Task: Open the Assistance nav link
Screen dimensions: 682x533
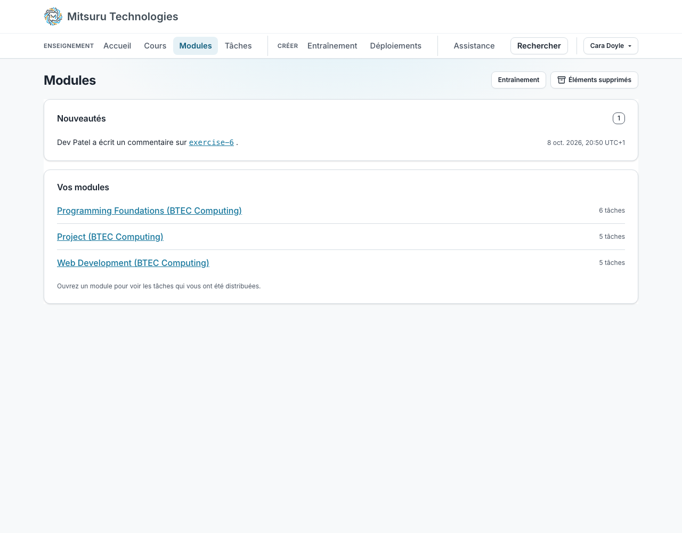Action: pos(474,46)
